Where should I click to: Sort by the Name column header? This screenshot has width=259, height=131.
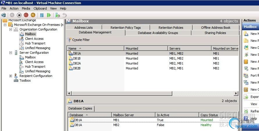click(x=95, y=49)
